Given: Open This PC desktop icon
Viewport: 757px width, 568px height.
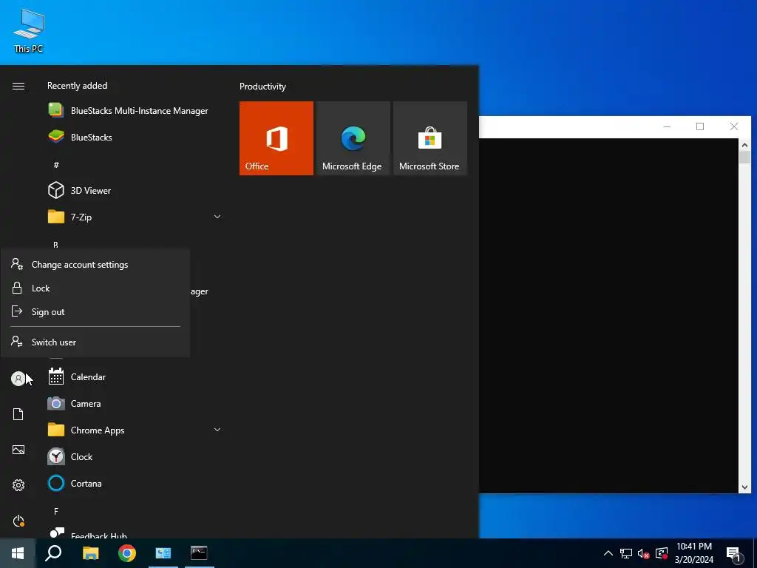Looking at the screenshot, I should tap(29, 31).
